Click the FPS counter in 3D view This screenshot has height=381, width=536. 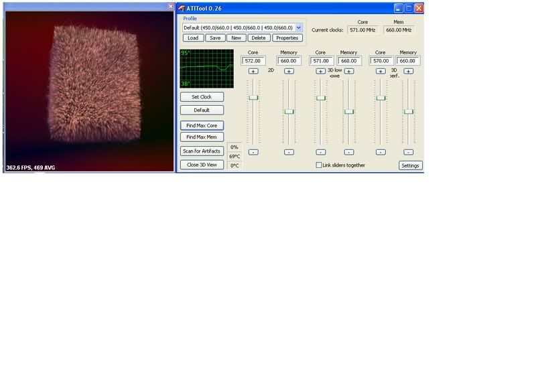tap(31, 168)
